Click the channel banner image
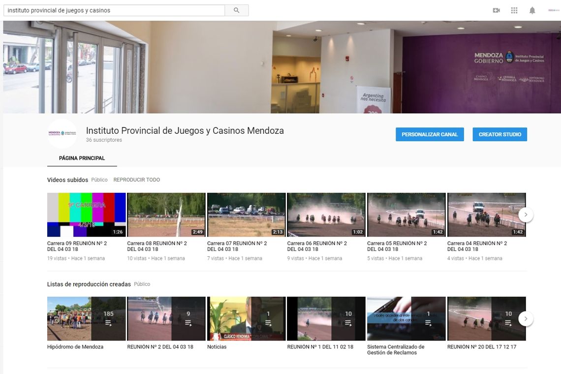This screenshot has width=561, height=374. (x=282, y=67)
